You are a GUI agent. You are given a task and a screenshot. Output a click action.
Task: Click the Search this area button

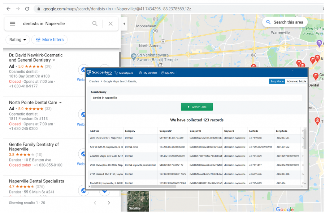tap(285, 22)
